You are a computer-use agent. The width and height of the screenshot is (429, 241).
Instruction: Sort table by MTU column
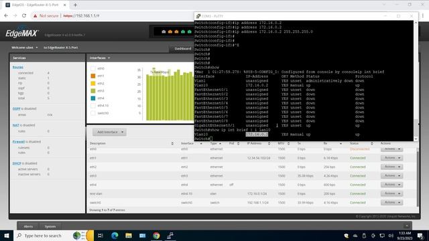(x=284, y=143)
